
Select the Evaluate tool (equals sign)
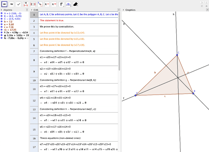coord(5,4)
